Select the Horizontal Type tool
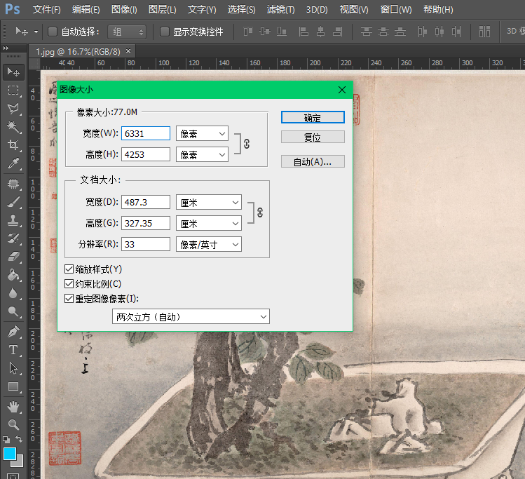This screenshot has height=479, width=525. click(x=13, y=350)
